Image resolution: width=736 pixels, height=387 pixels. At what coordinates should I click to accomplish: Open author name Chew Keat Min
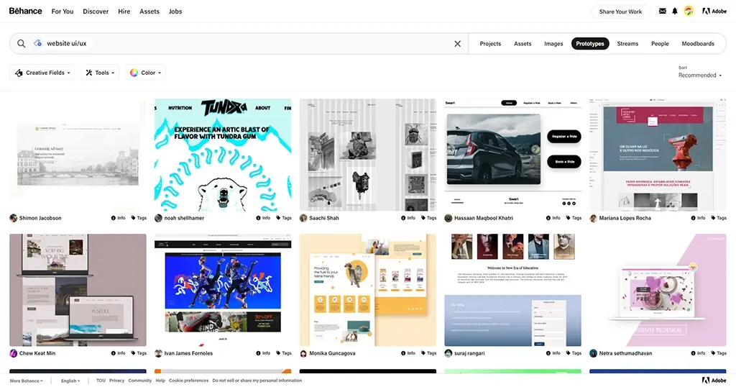pos(37,353)
